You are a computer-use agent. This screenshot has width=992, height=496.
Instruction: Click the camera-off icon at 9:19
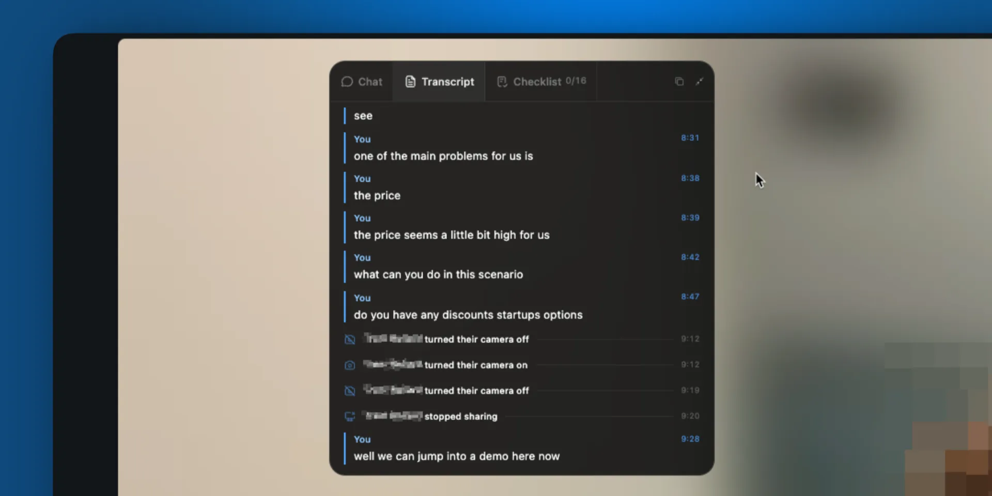[x=350, y=391]
